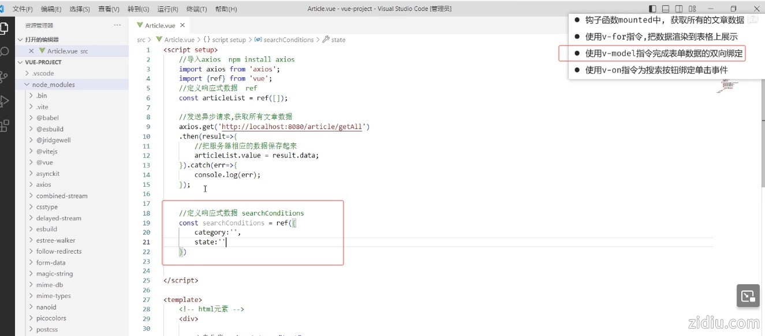Toggle the secondary side bar layout button
Viewport: 765px width, 336px height.
click(679, 9)
